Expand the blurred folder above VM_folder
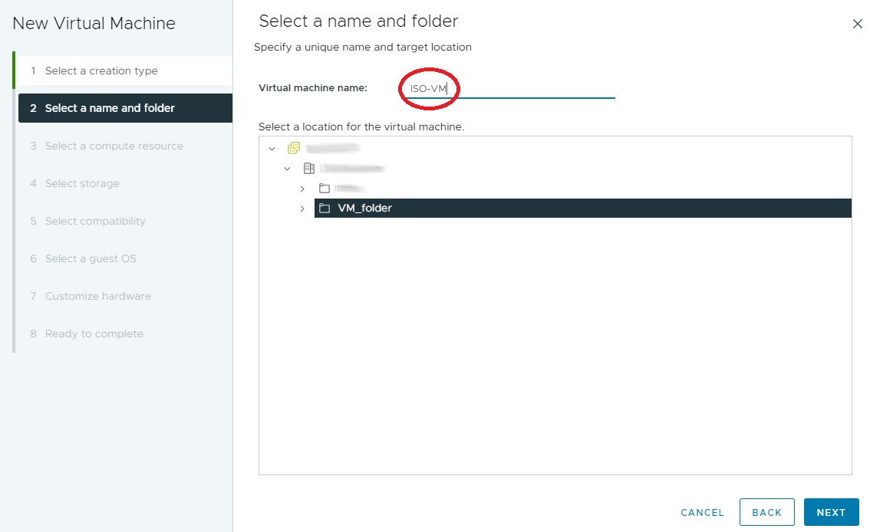This screenshot has width=870, height=532. pos(302,189)
